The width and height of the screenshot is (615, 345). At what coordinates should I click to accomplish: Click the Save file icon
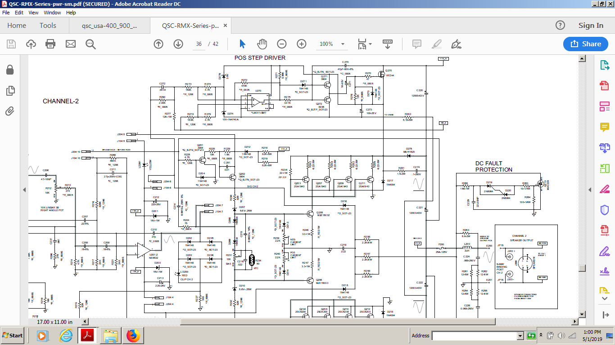(x=11, y=44)
